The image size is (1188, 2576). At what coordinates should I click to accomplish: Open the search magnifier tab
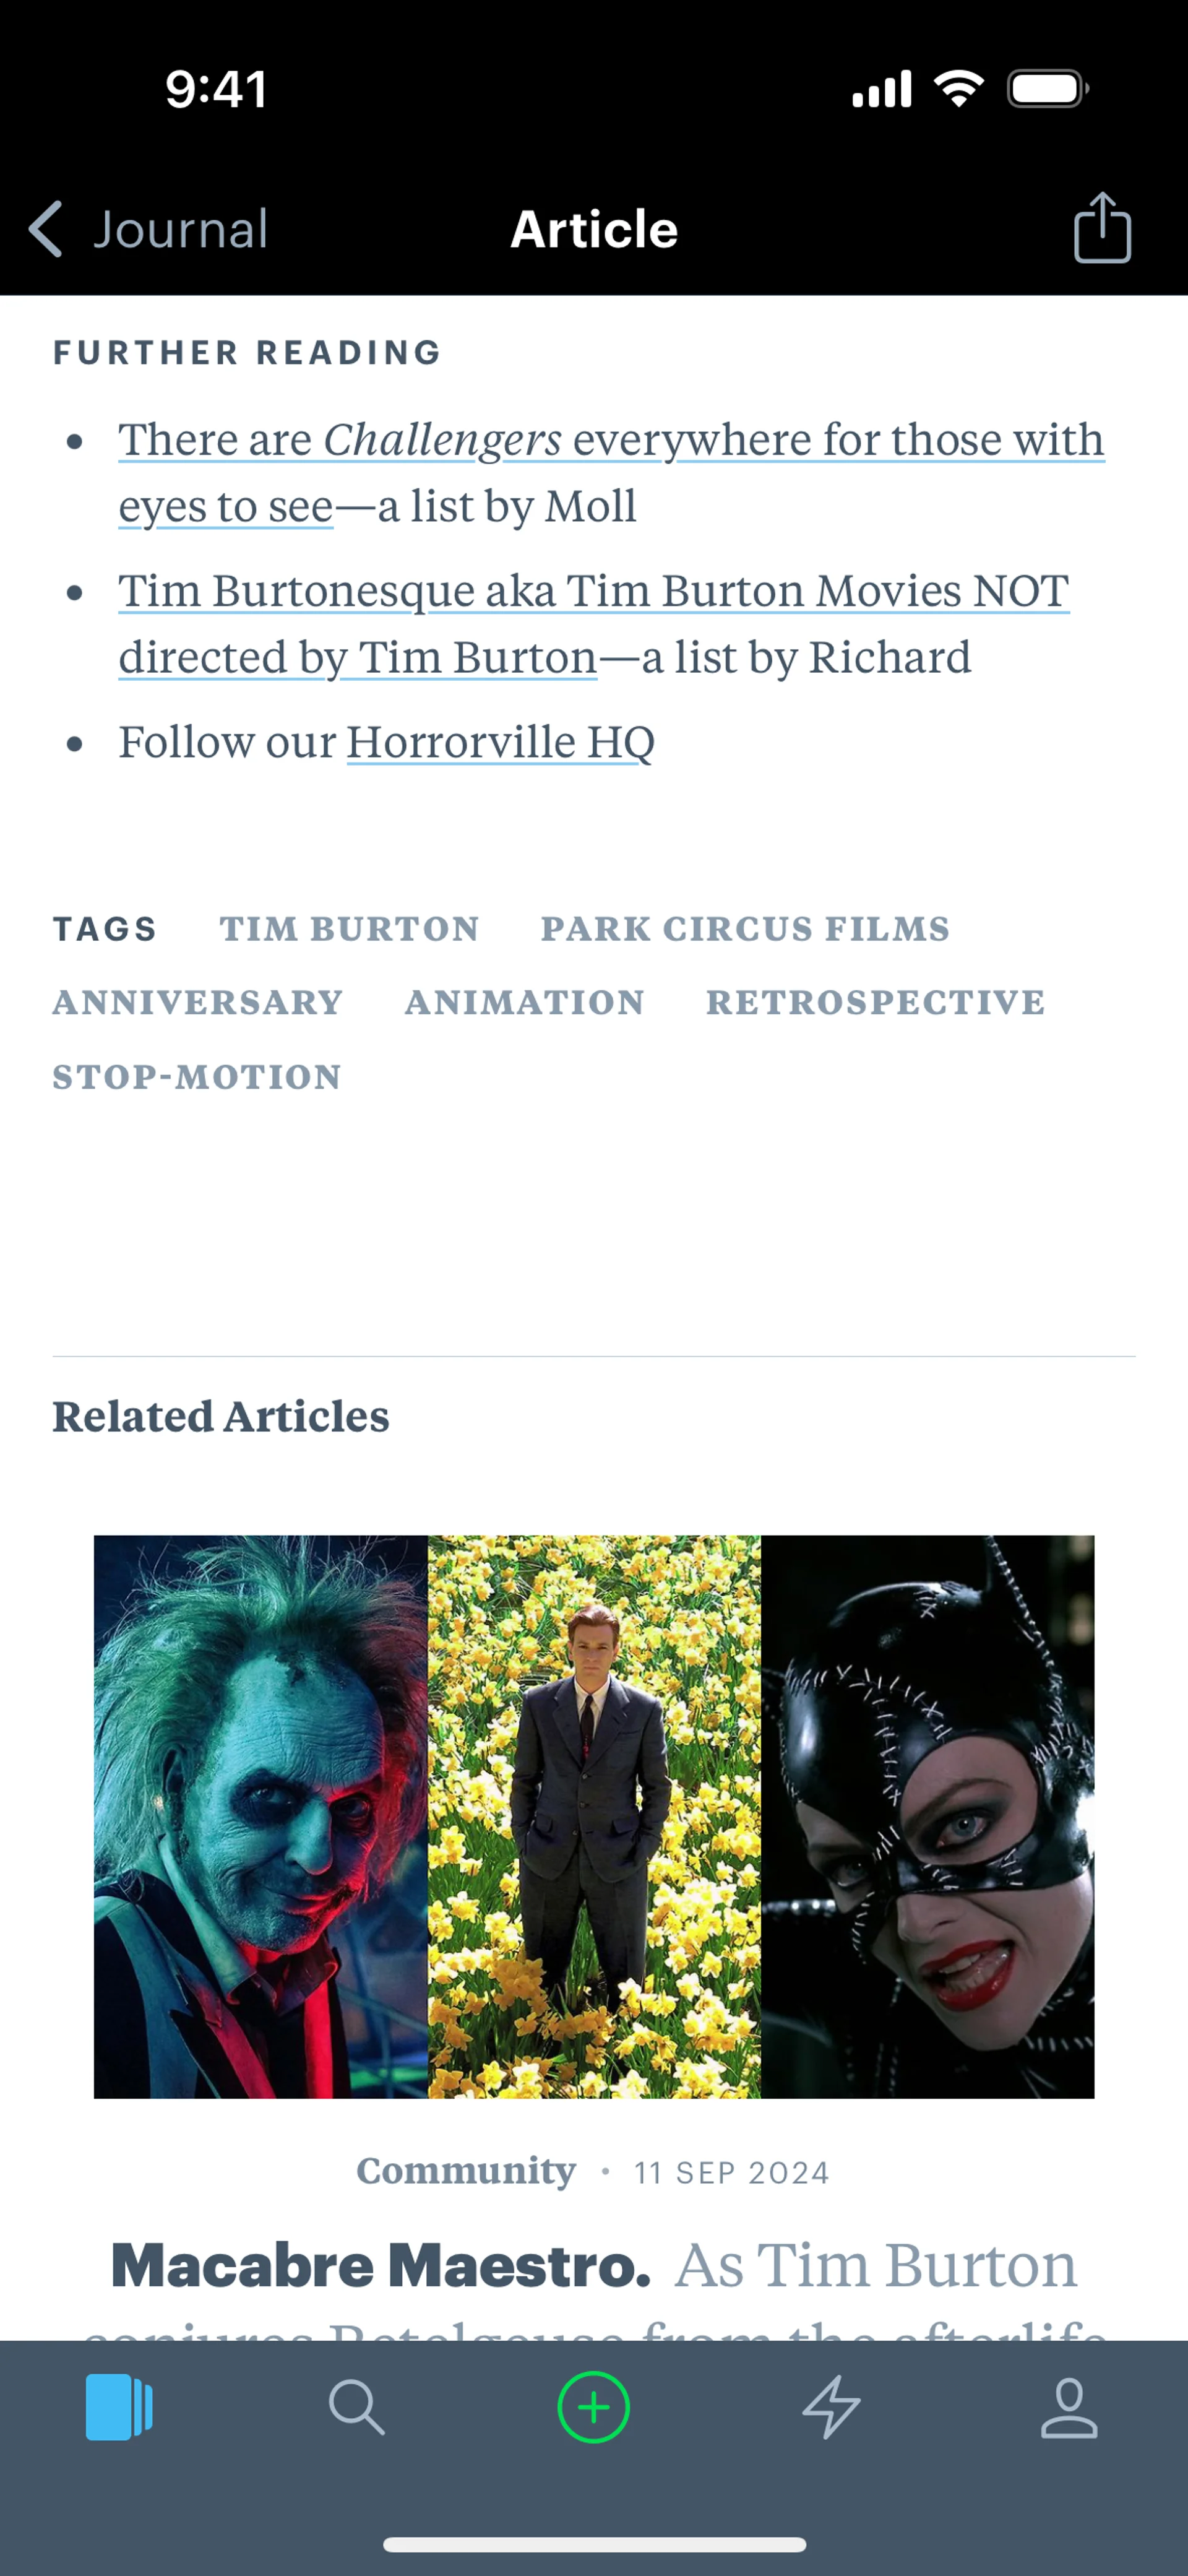pos(356,2407)
